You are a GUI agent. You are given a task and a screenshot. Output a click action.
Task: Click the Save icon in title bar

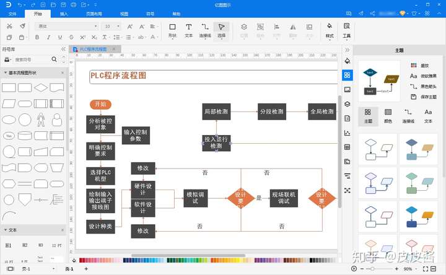coord(63,5)
